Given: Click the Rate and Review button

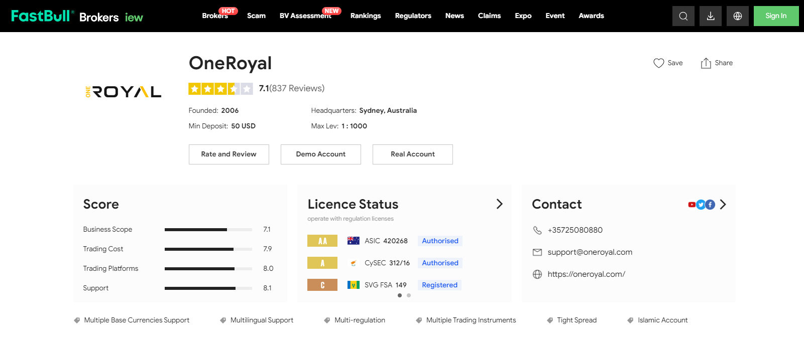Looking at the screenshot, I should coord(228,154).
